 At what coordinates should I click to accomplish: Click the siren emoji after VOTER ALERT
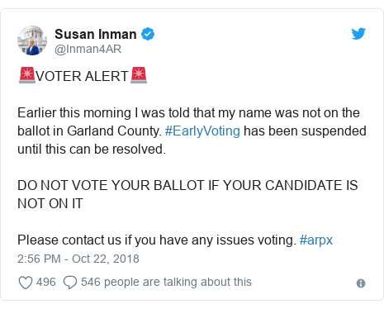[x=139, y=75]
